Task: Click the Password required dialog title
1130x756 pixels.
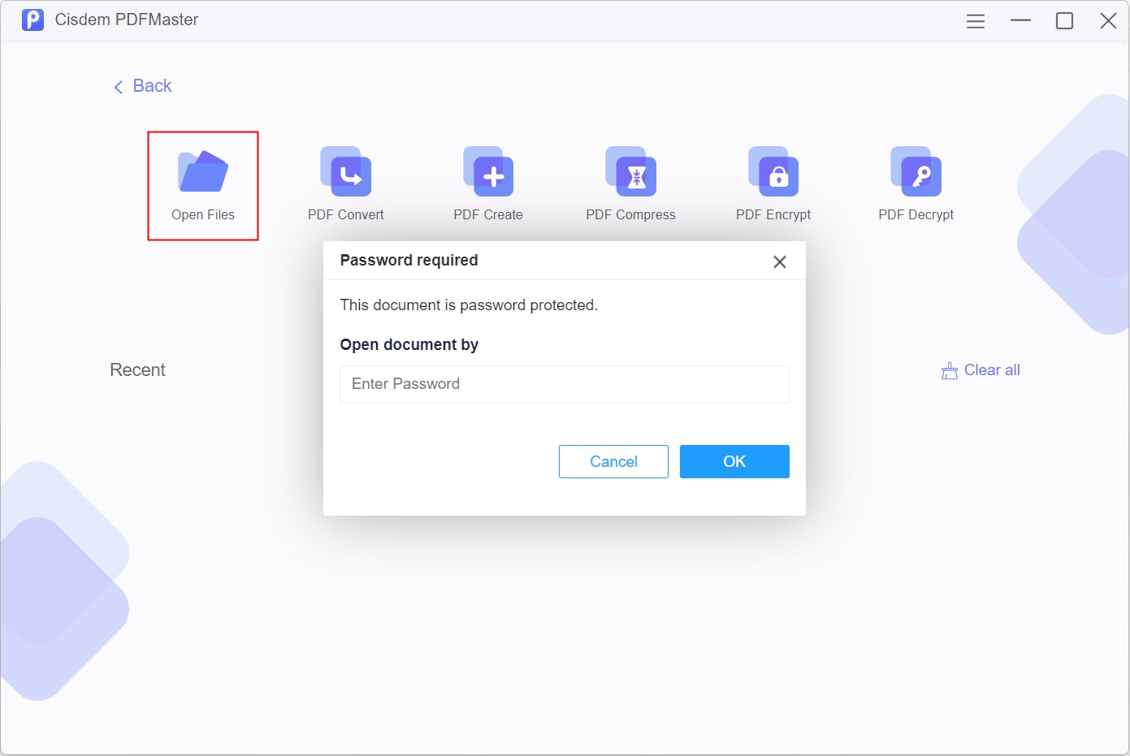Action: tap(409, 261)
